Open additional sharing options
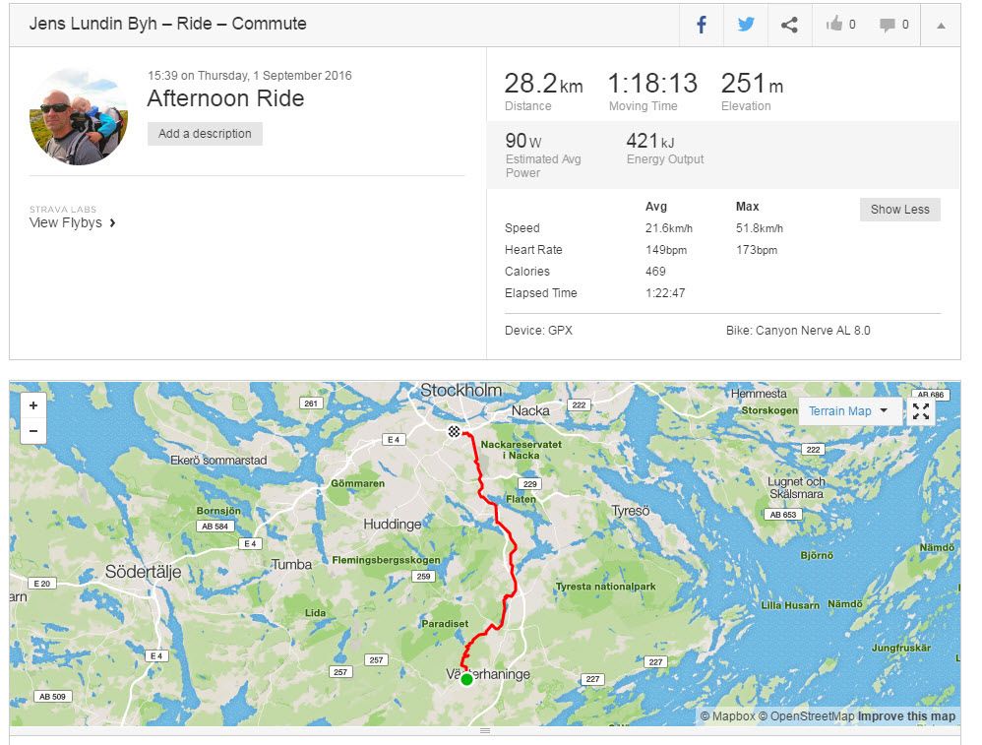Viewport: 982px width, 745px height. (x=788, y=25)
